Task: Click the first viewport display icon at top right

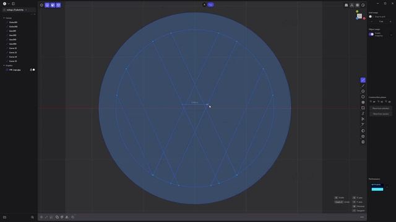Action: (x=346, y=5)
